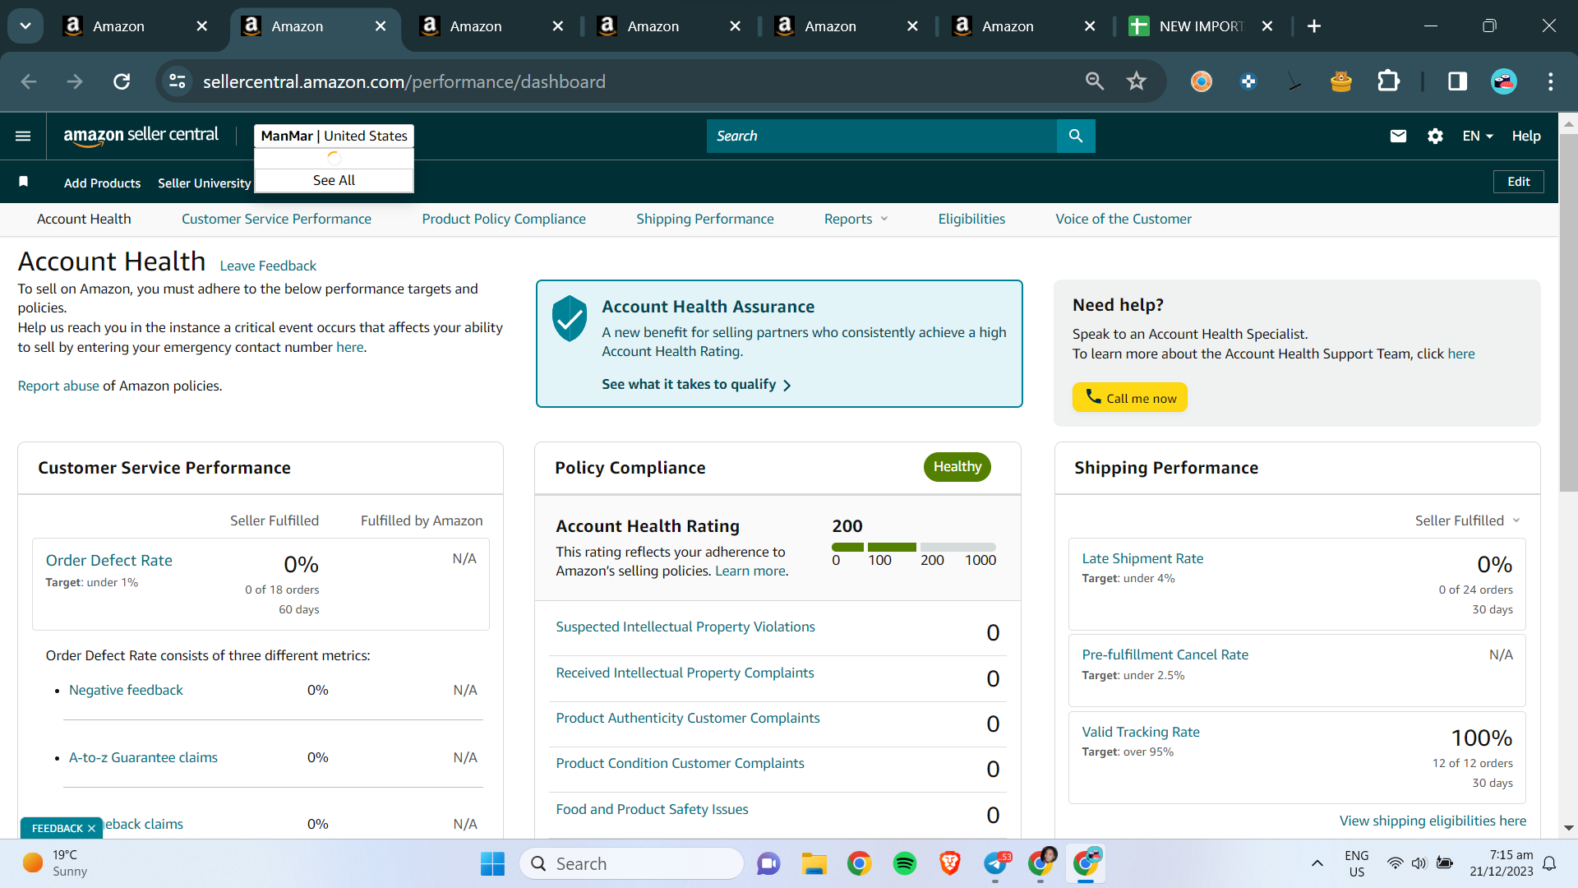Open the EN language dropdown
Viewport: 1578px width, 888px height.
(1477, 136)
